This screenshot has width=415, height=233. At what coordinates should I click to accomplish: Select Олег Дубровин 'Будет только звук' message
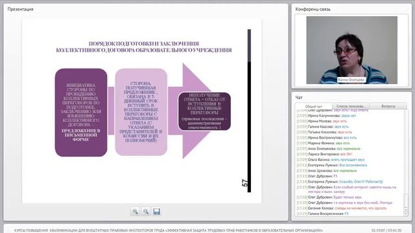329,197
